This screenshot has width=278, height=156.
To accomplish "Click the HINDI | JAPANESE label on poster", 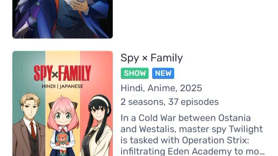I will tap(63, 87).
